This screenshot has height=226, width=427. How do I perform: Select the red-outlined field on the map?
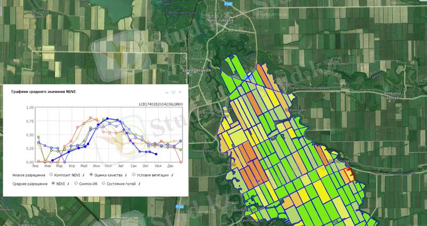[349, 175]
